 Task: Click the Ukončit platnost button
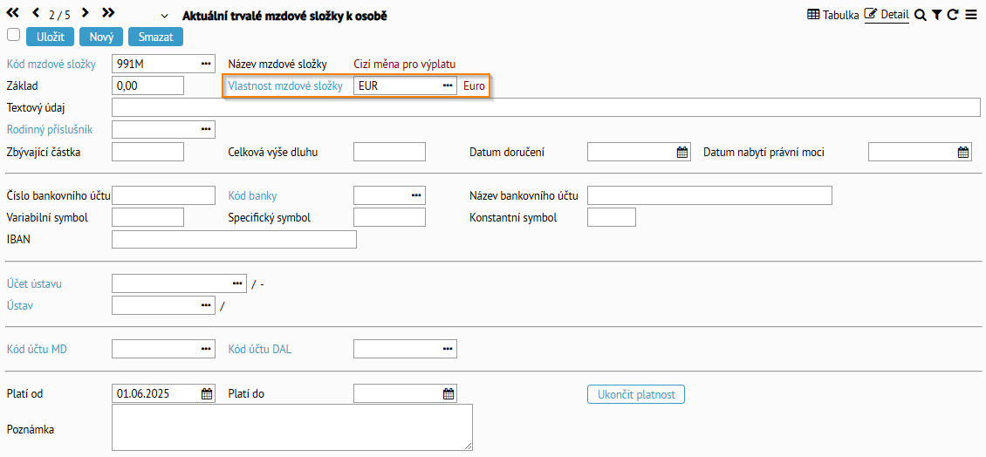tap(636, 394)
